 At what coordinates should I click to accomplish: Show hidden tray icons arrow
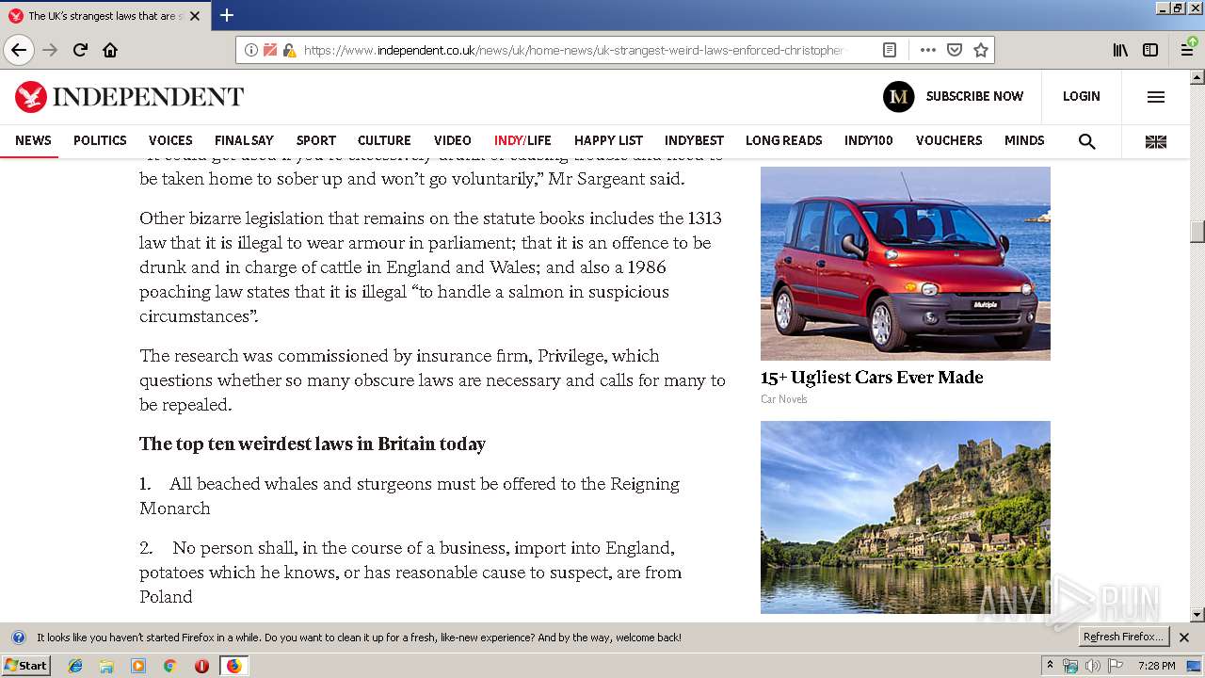1050,666
